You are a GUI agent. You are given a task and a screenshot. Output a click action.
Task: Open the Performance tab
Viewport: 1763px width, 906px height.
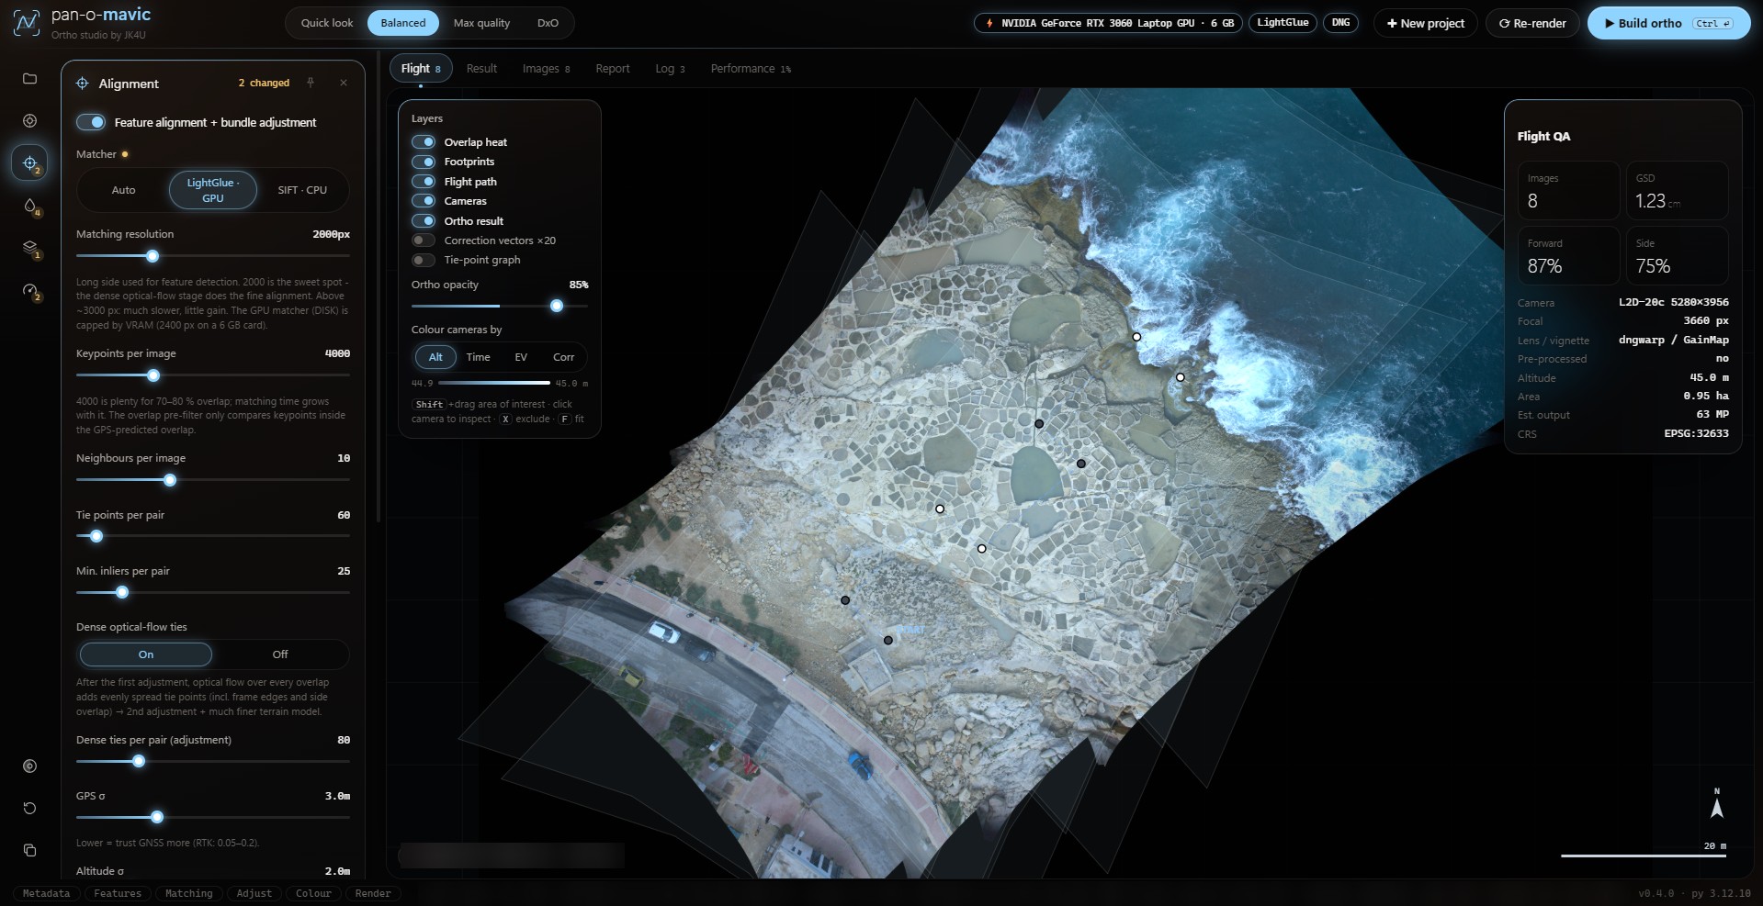[751, 69]
